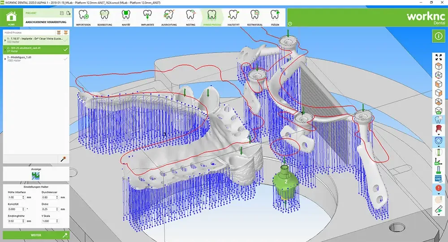This screenshot has width=448, height=242.
Task: Click the green cylinder holder icon
Action: pyautogui.click(x=438, y=152)
